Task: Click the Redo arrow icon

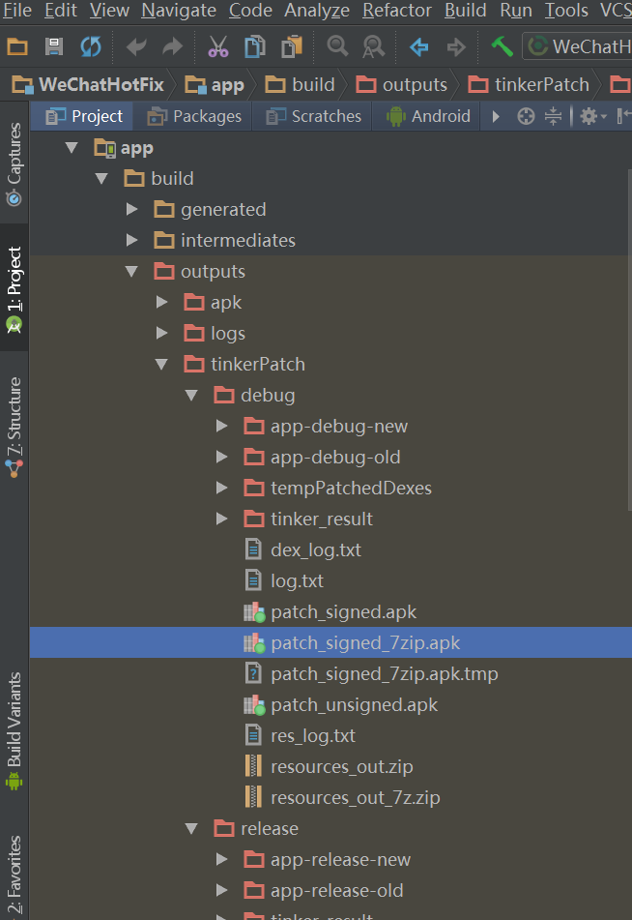Action: pyautogui.click(x=172, y=46)
